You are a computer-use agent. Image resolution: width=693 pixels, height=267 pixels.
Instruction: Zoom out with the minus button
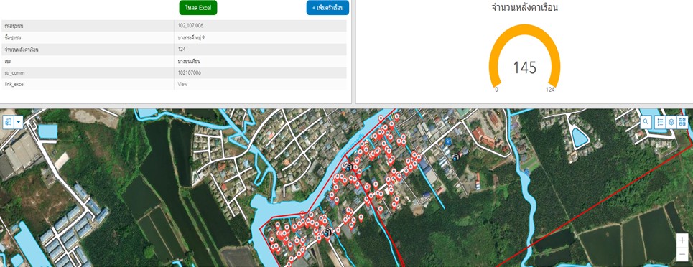click(682, 254)
